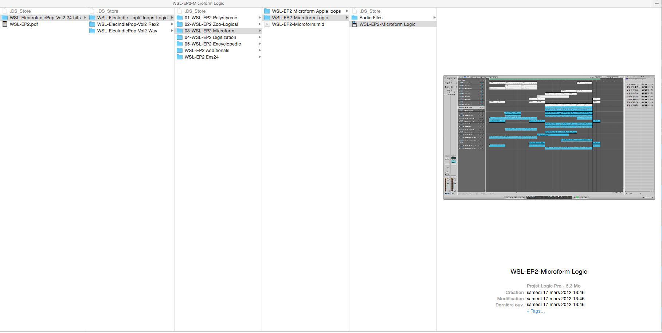Image resolution: width=662 pixels, height=333 pixels.
Task: Click the preview title WSL-EP2-Microform Logic
Action: tap(549, 271)
